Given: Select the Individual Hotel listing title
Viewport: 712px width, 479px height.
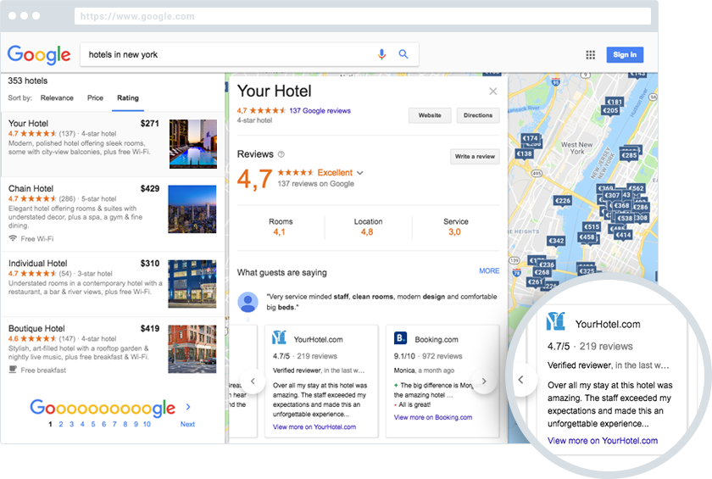Looking at the screenshot, I should 37,264.
